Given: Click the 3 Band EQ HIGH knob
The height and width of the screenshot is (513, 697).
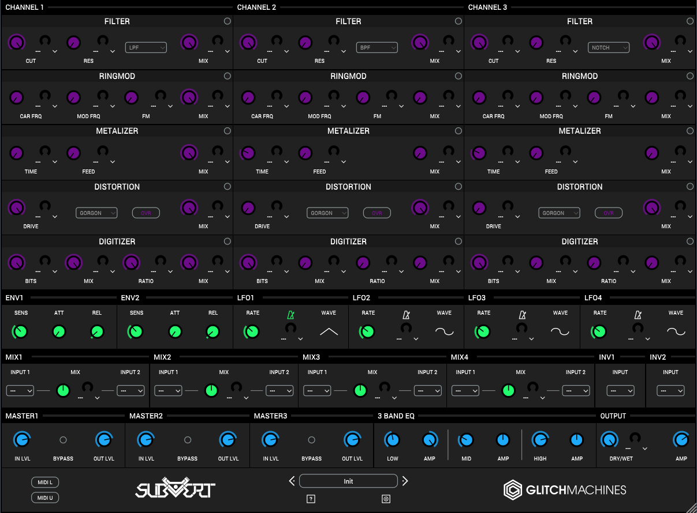Looking at the screenshot, I should 540,440.
